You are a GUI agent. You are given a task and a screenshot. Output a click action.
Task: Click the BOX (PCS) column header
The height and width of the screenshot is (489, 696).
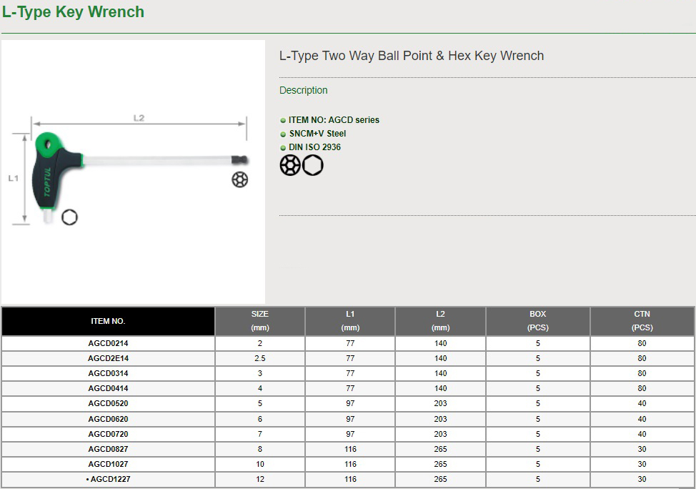click(537, 321)
